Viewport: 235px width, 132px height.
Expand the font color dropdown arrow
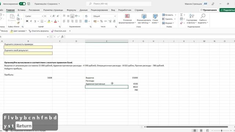click(58, 21)
